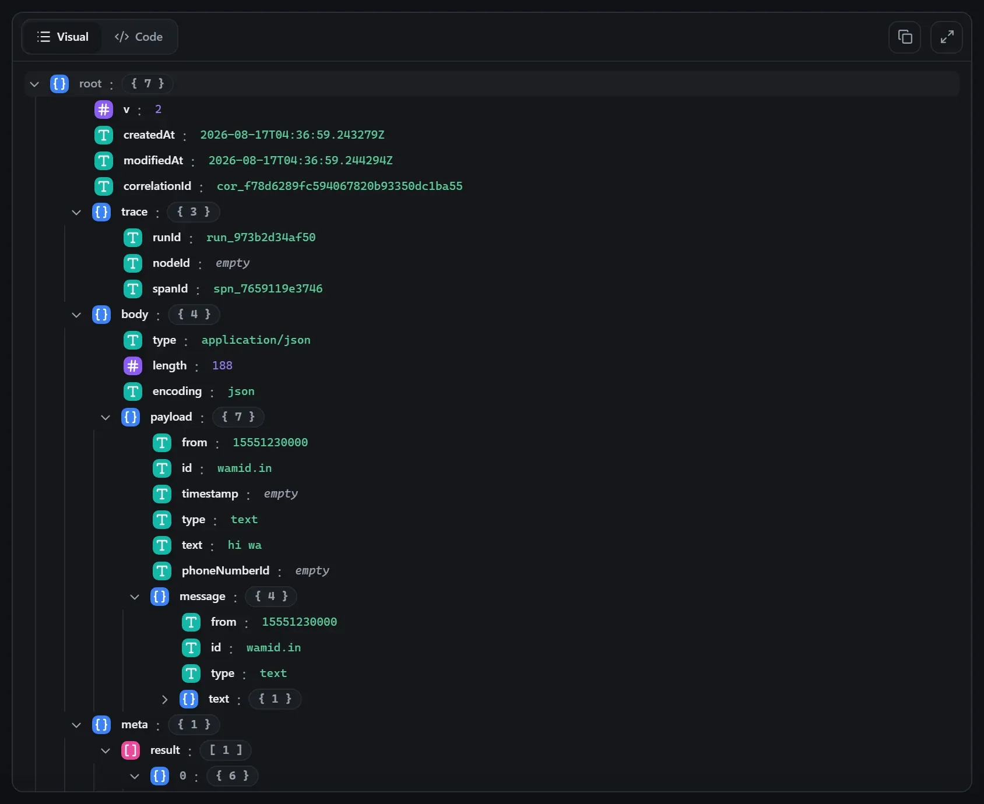Click the text icon beside modifiedAt
This screenshot has width=984, height=804.
tap(104, 161)
